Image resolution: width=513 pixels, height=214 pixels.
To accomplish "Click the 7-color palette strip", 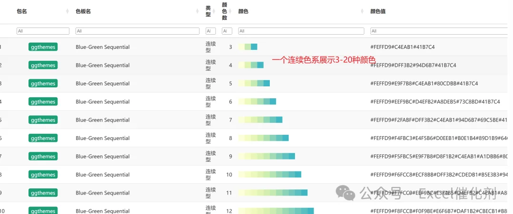I will (x=260, y=120).
